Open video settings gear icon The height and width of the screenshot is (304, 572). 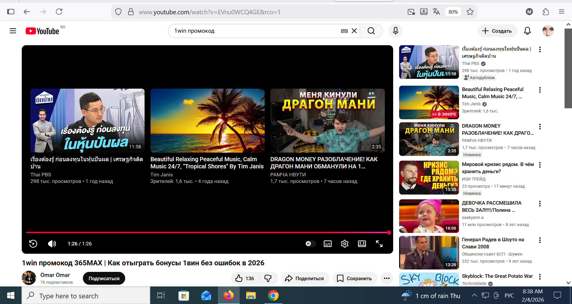tap(345, 244)
